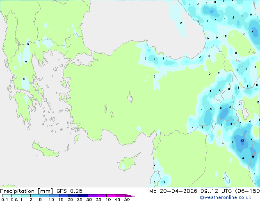Click the '50' legend tick label
This screenshot has height=201, width=260.
[x=127, y=199]
